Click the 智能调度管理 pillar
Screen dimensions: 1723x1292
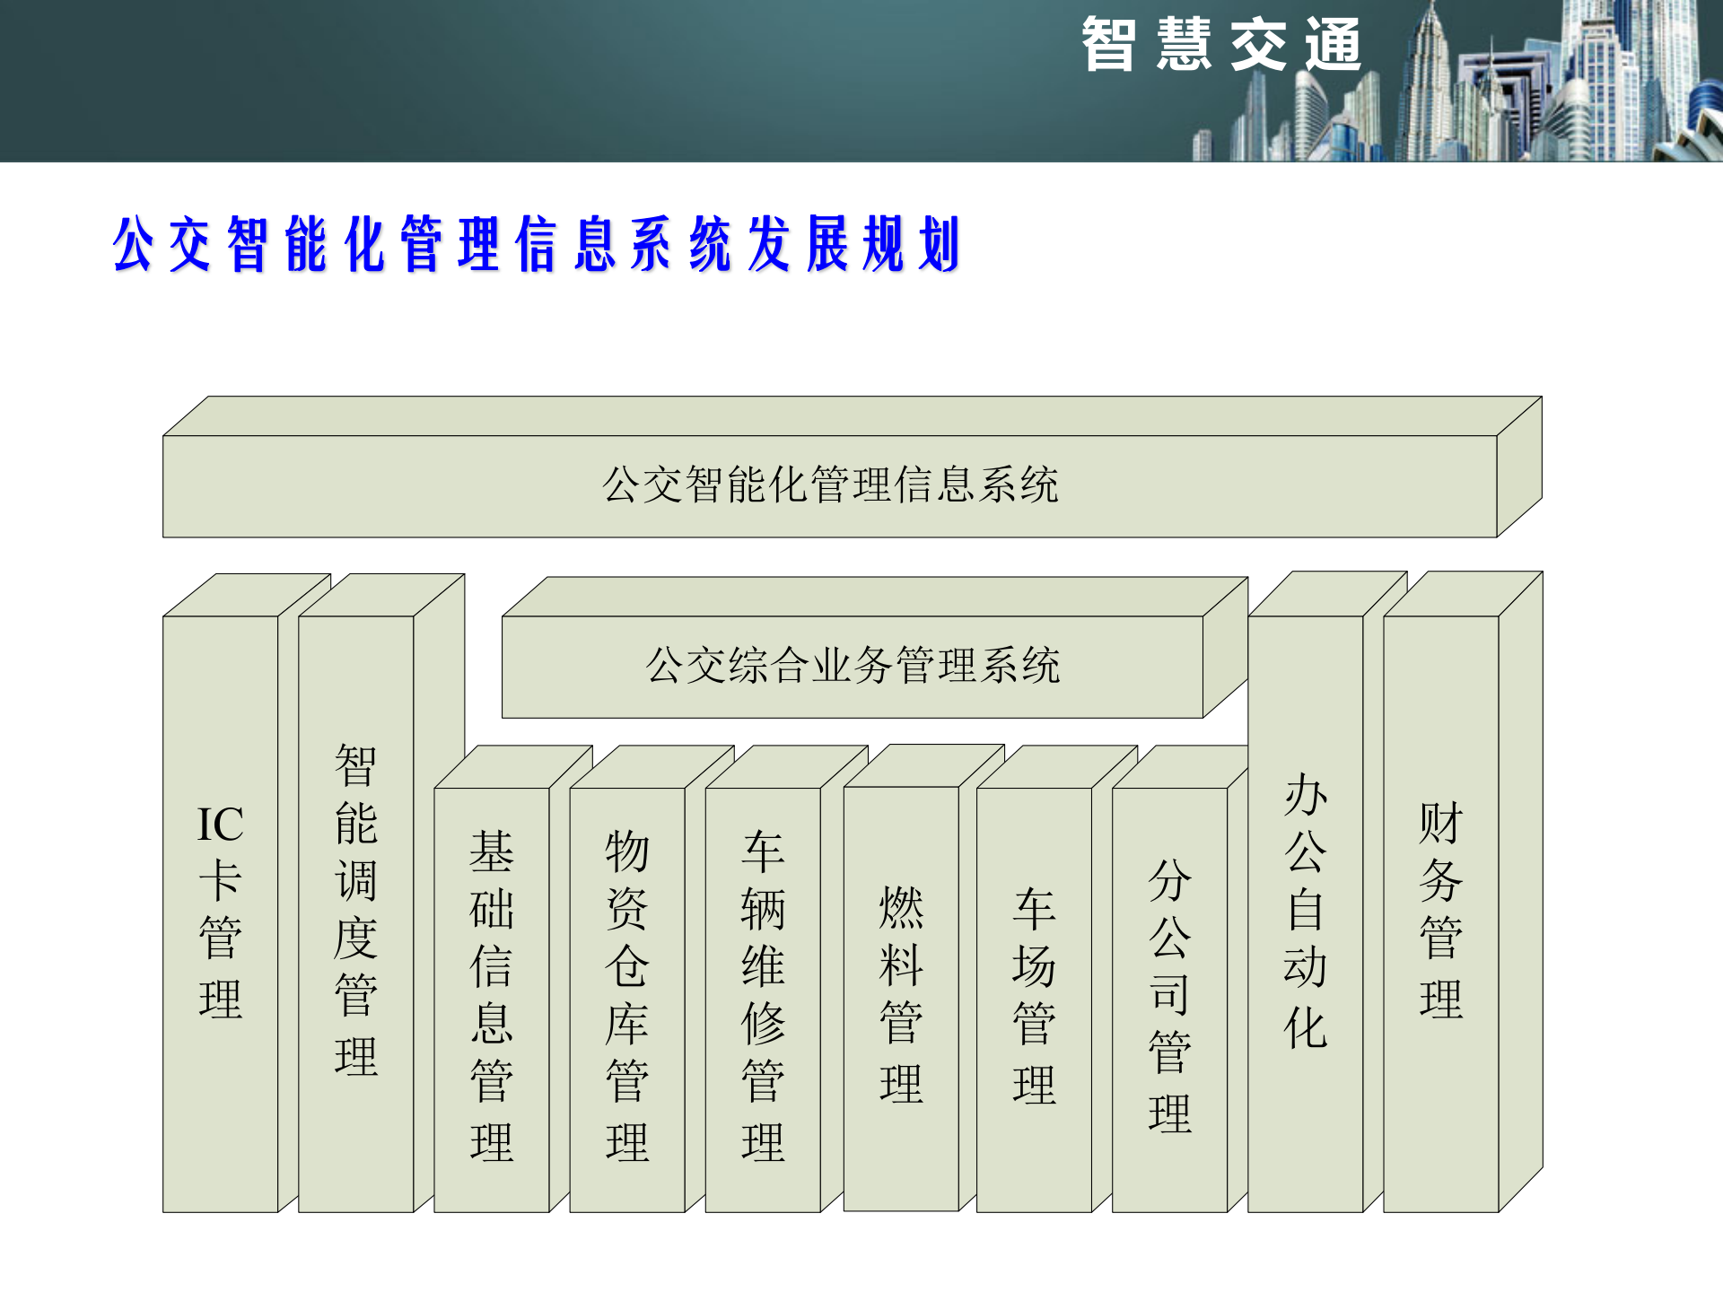click(x=354, y=924)
